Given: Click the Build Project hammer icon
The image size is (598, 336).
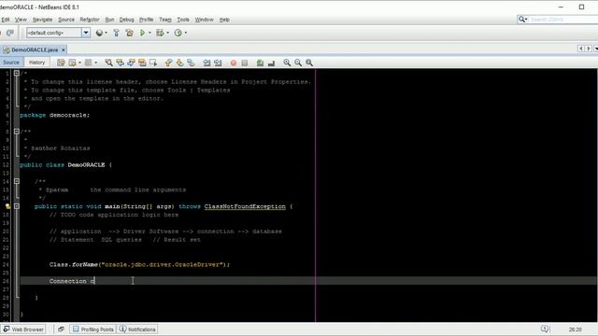Looking at the screenshot, I should (116, 34).
